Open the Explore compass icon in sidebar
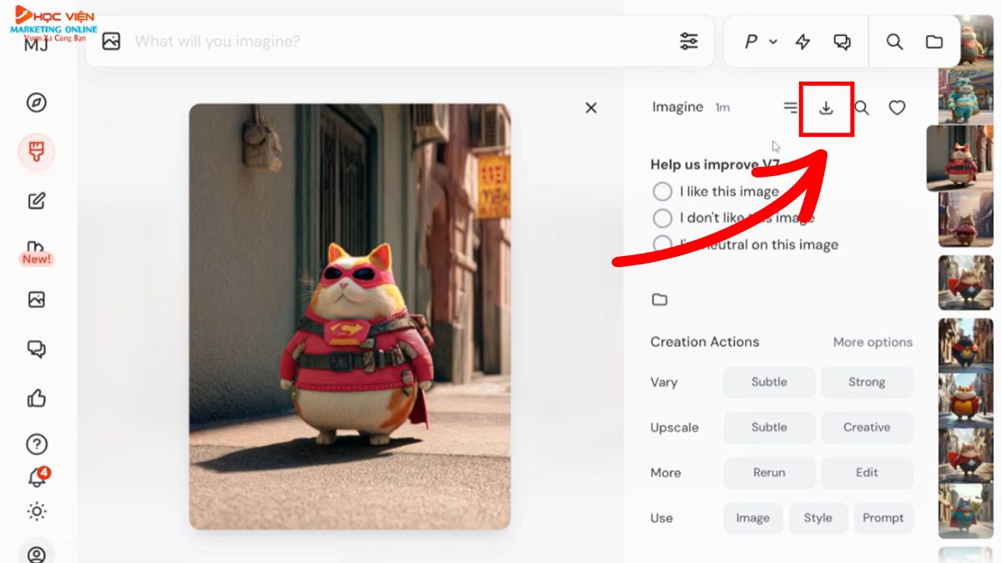Viewport: 1002px width, 563px height. point(37,103)
